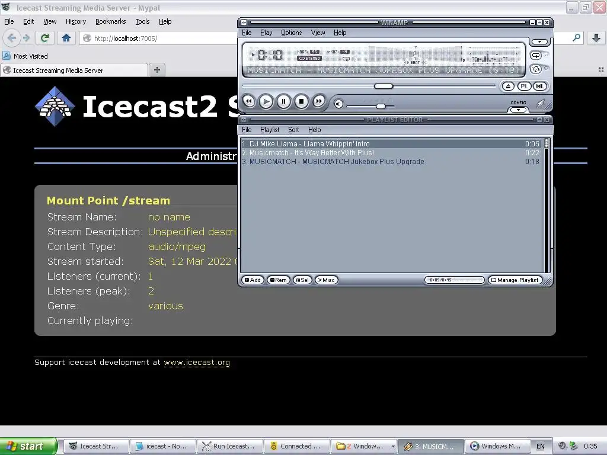The height and width of the screenshot is (455, 607).
Task: Go back in Mypal browser
Action: [12, 38]
